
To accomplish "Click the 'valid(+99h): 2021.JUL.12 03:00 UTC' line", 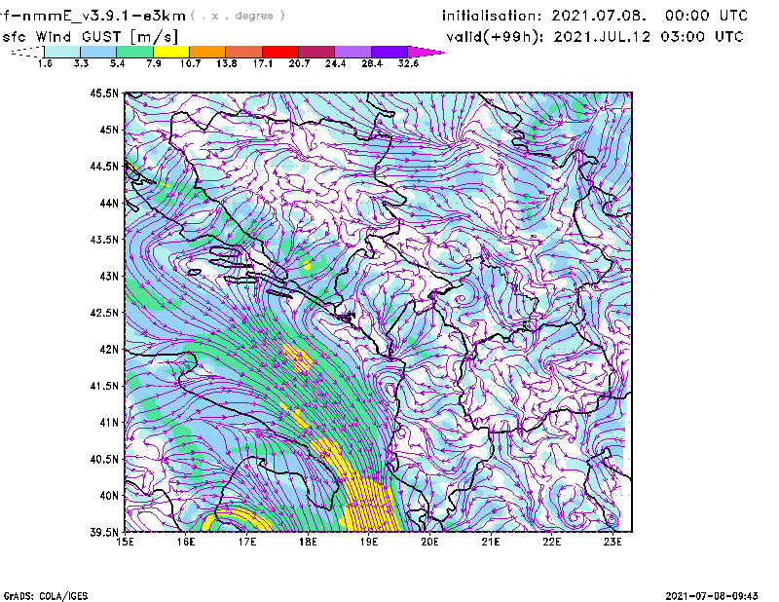I will pos(595,37).
